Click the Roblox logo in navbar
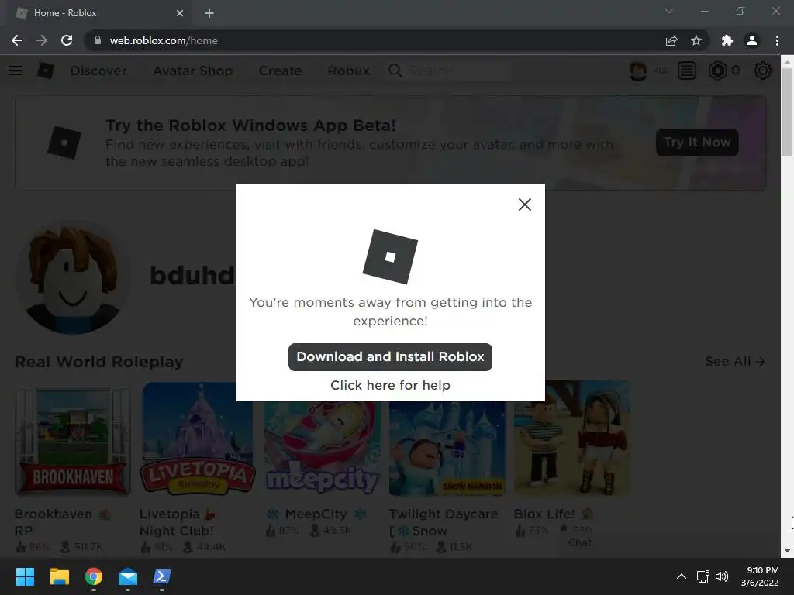 coord(46,71)
